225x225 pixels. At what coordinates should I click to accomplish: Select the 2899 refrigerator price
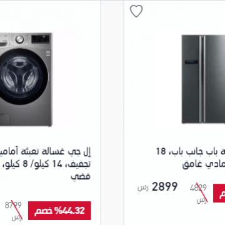(x=164, y=186)
